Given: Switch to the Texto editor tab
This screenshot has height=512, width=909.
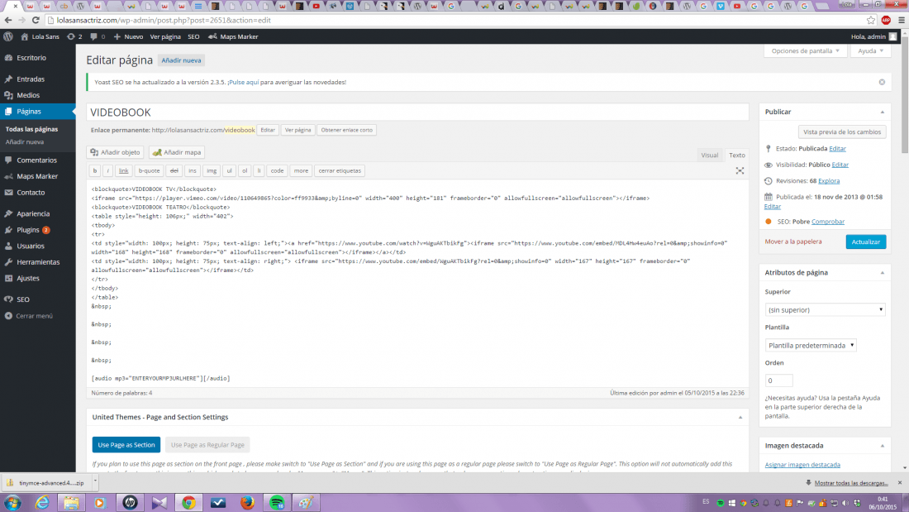Looking at the screenshot, I should pos(737,155).
